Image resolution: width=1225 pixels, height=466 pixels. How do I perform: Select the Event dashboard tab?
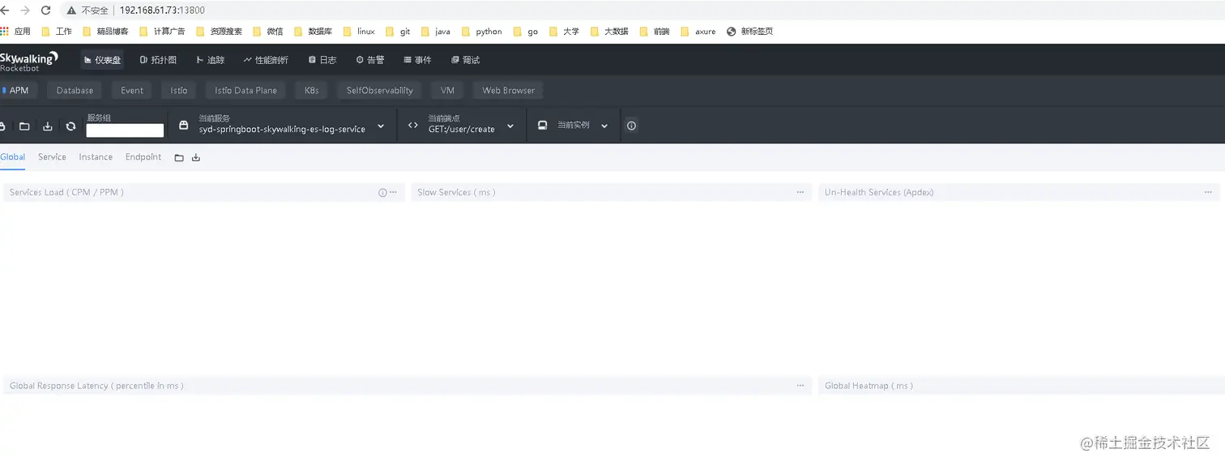pos(132,91)
